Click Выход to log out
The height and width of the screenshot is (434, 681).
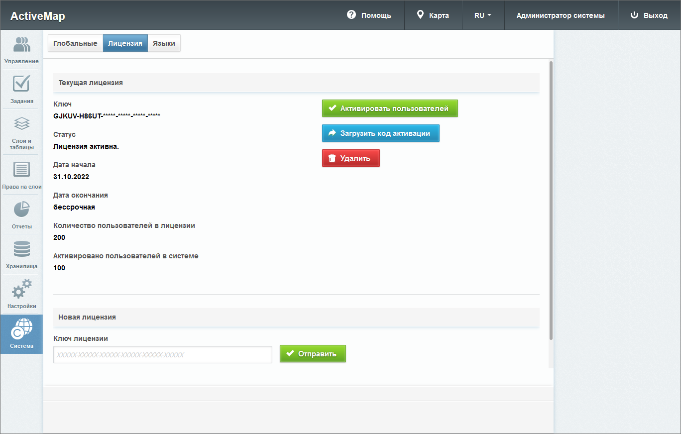click(x=649, y=15)
